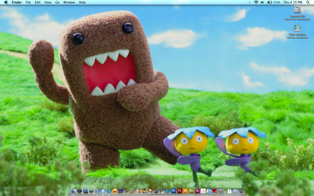Open the View menu
The height and width of the screenshot is (196, 314).
point(48,2)
